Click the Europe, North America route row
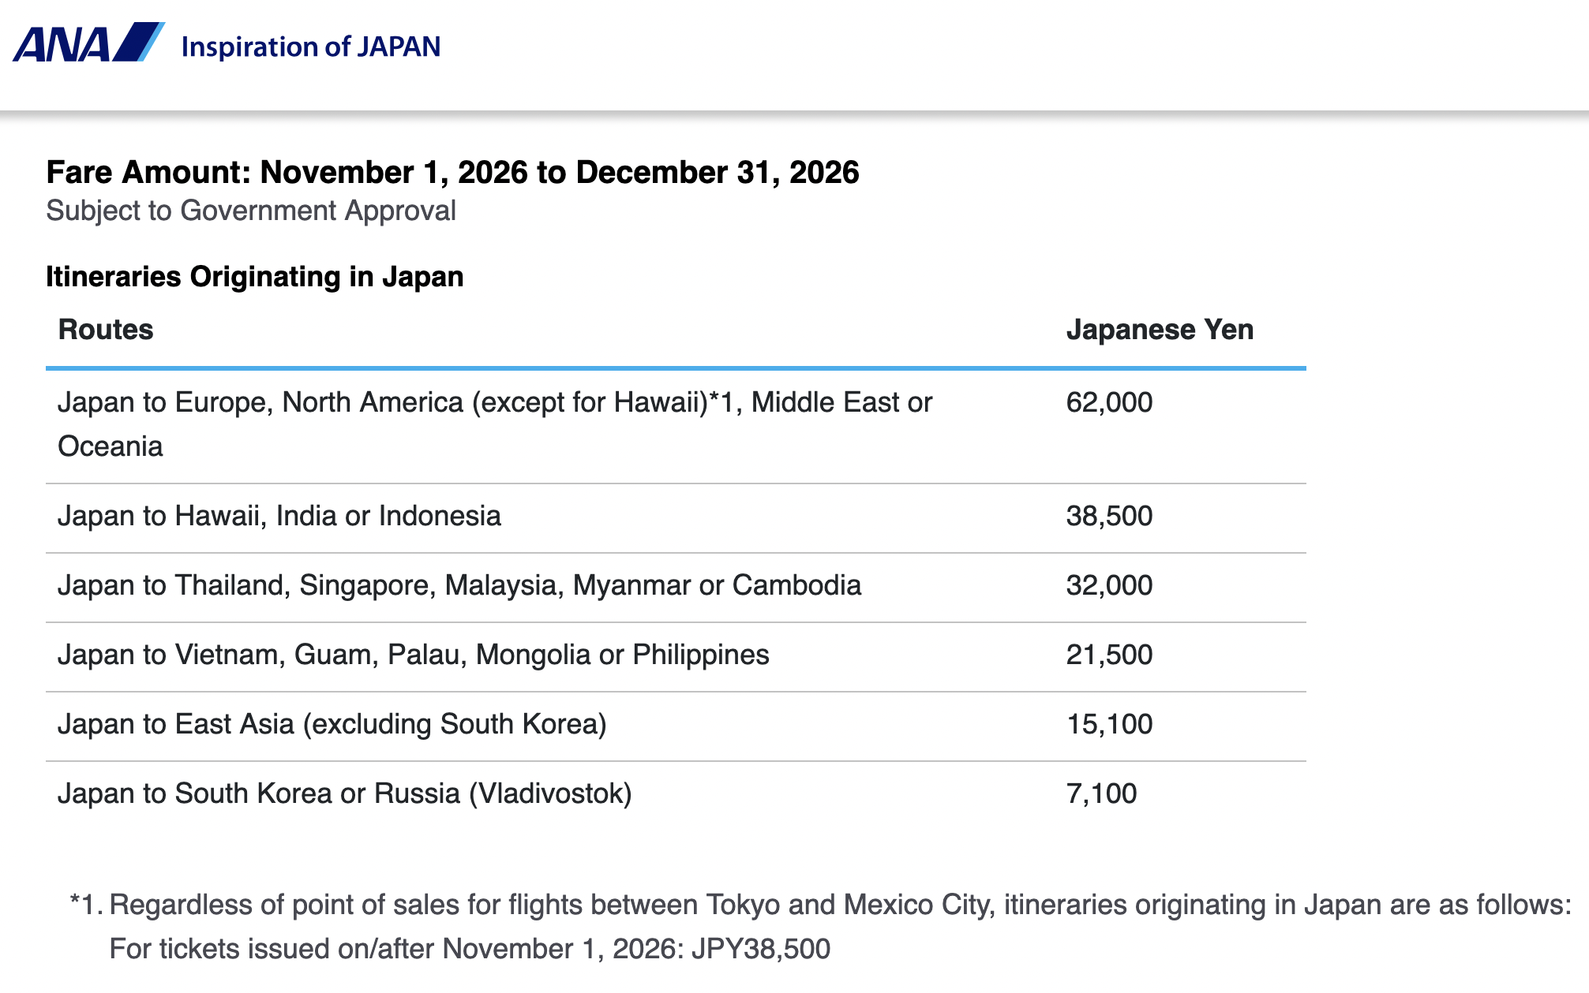 point(676,426)
